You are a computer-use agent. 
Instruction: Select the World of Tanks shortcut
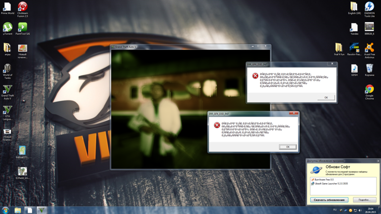tap(7, 71)
